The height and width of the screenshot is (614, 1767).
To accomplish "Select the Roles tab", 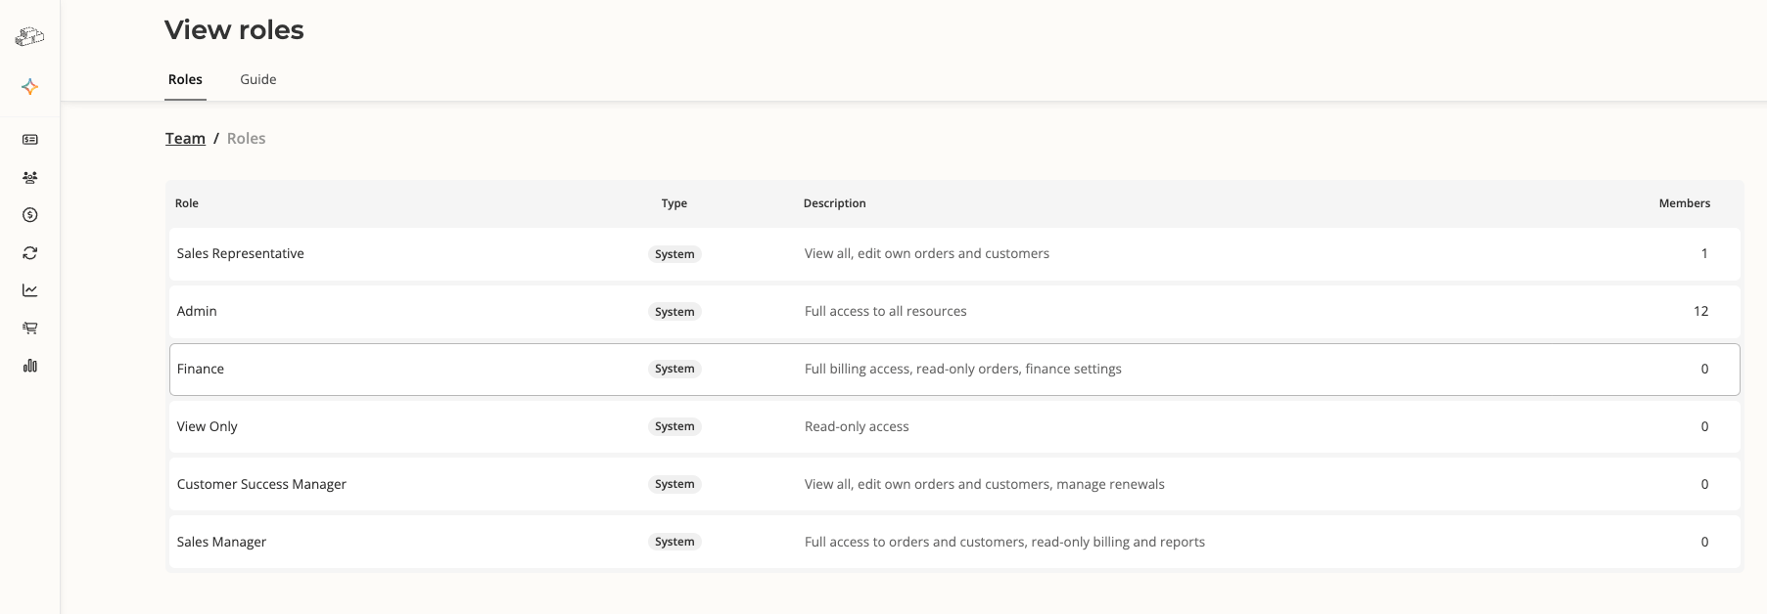I will [185, 79].
